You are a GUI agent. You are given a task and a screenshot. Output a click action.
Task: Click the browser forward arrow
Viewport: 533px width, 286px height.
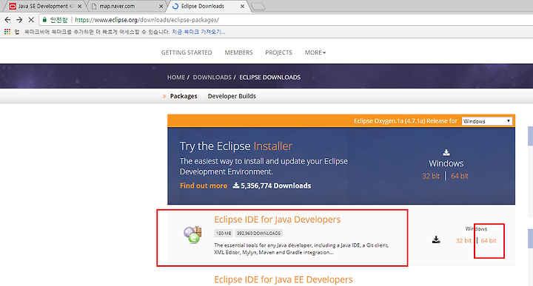point(19,20)
